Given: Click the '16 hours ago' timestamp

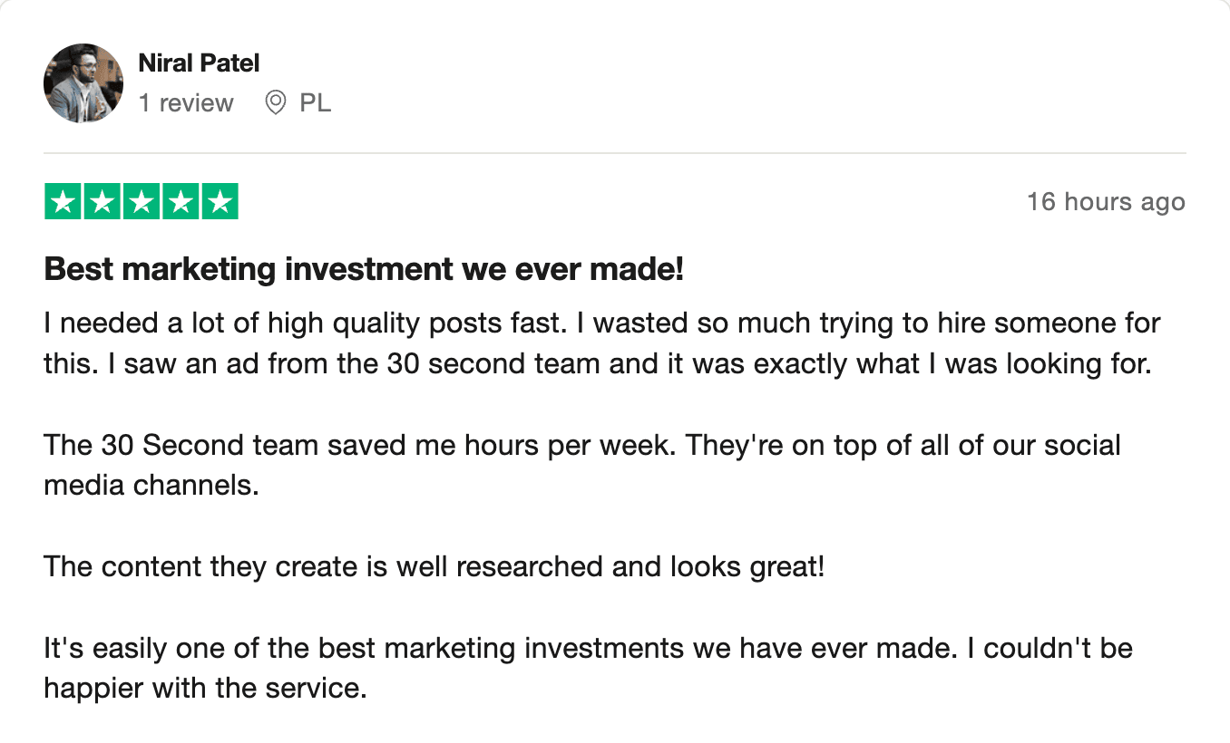Looking at the screenshot, I should tap(1106, 201).
